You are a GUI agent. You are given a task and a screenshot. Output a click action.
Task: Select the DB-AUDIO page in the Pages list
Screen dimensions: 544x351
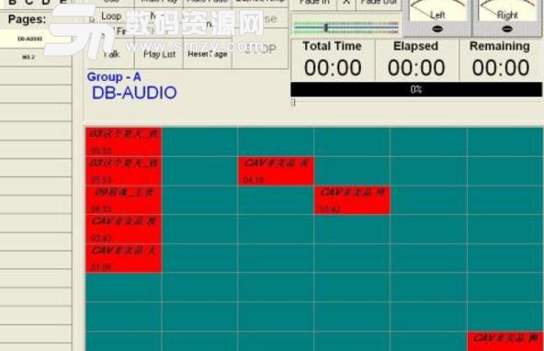(36, 39)
